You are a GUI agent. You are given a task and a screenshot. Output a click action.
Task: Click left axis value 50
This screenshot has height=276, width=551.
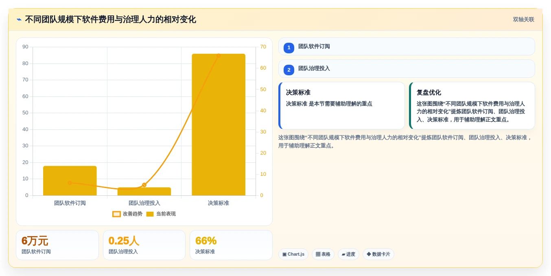(x=25, y=113)
